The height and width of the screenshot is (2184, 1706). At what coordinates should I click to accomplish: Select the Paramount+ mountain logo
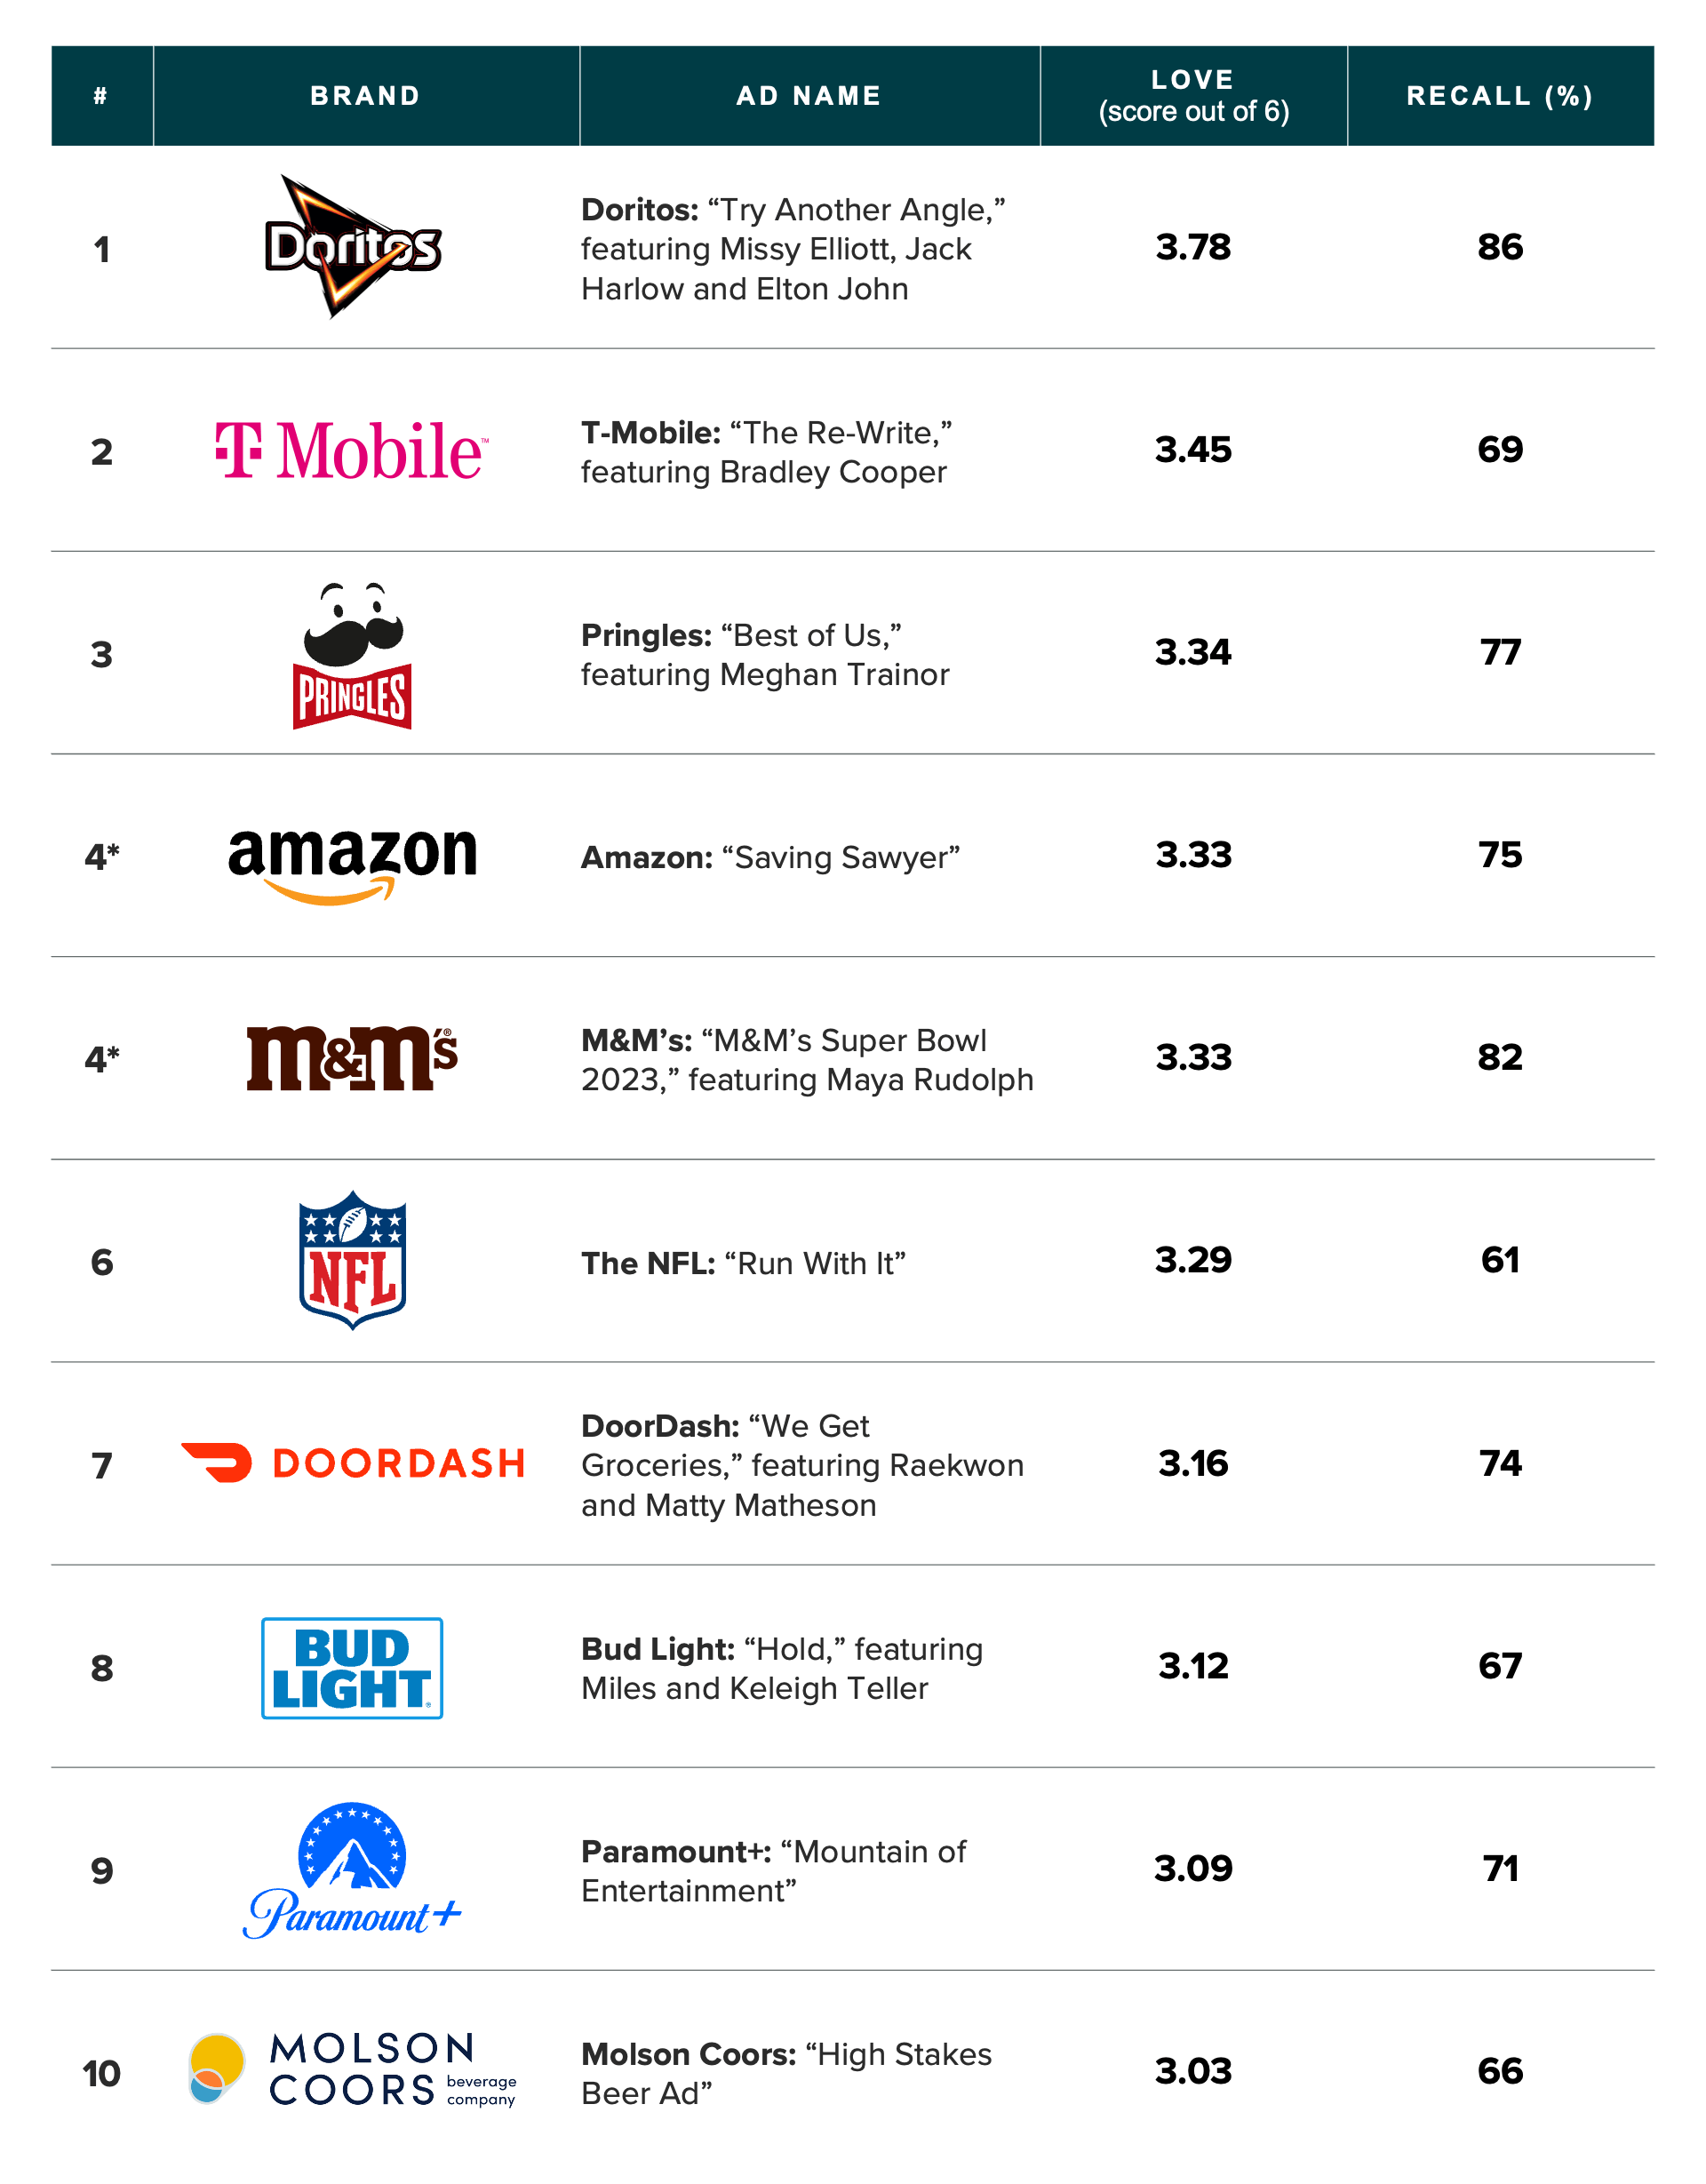pyautogui.click(x=352, y=1870)
